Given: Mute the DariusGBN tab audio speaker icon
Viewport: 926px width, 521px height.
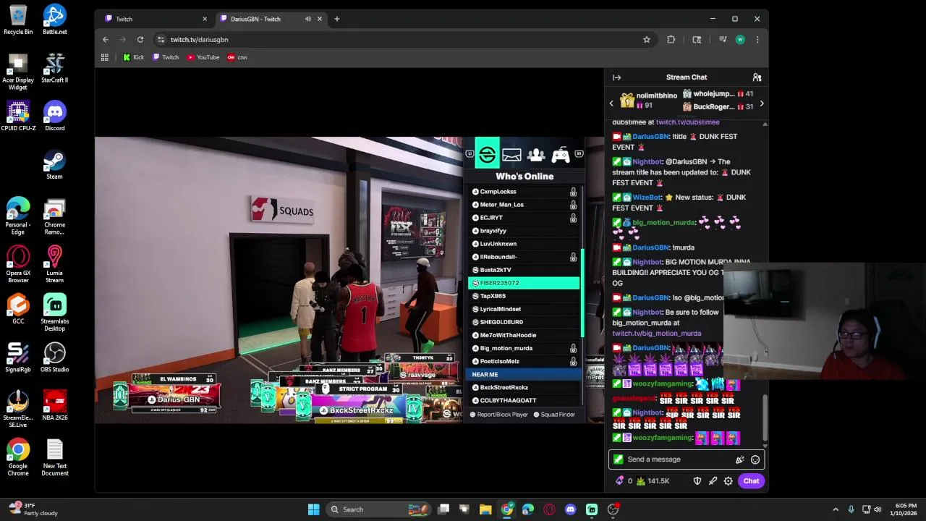Looking at the screenshot, I should pyautogui.click(x=308, y=19).
